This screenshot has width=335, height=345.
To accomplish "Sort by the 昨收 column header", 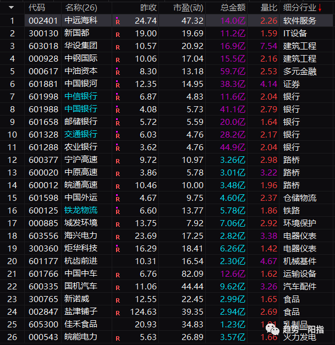I will point(149,8).
